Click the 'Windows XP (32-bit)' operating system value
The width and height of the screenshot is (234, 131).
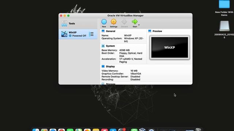click(x=134, y=40)
